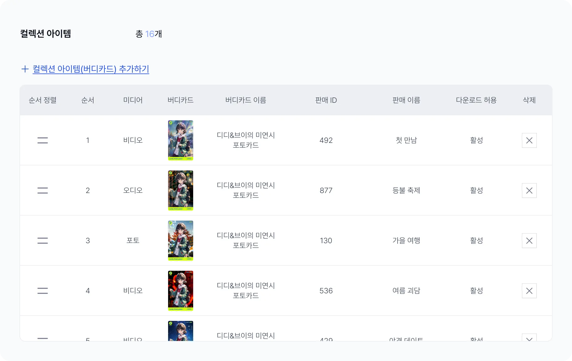Select the reorder handle for row 3
This screenshot has height=361, width=572.
coord(43,241)
